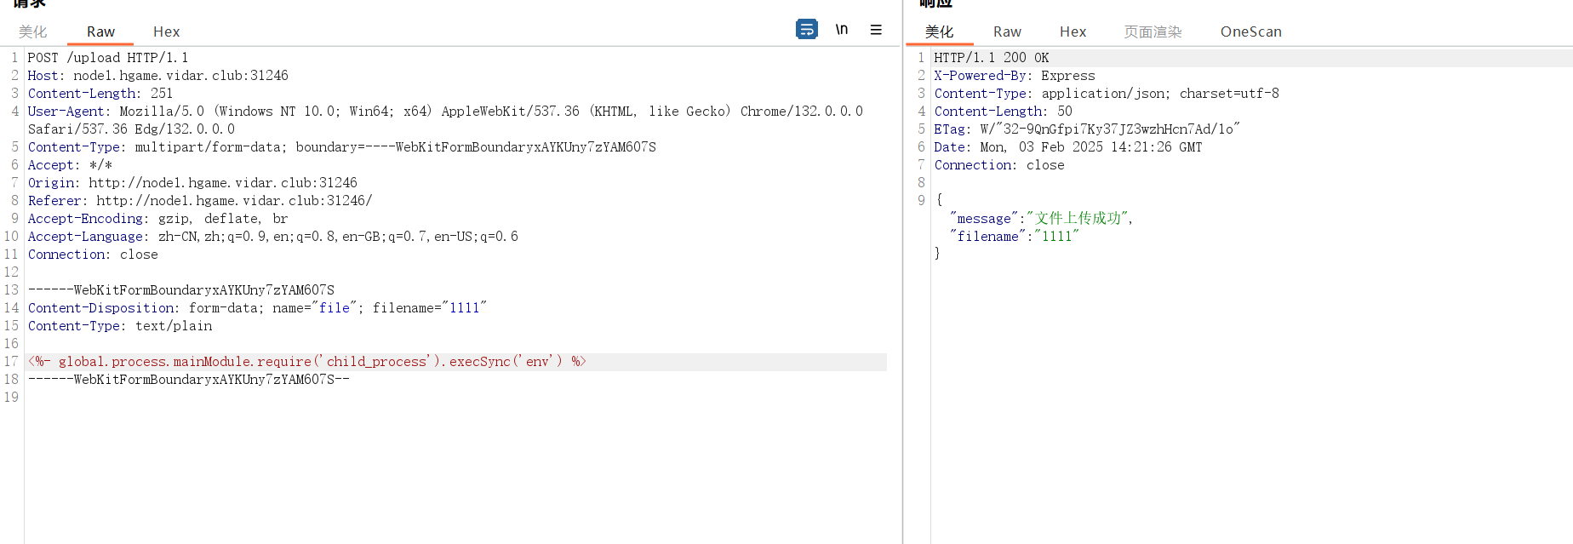Click the Content-Length: 251 line

100,94
